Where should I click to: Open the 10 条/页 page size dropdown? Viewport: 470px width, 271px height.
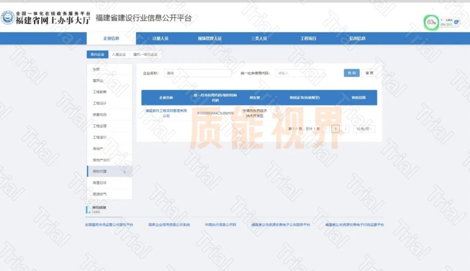[x=364, y=129]
